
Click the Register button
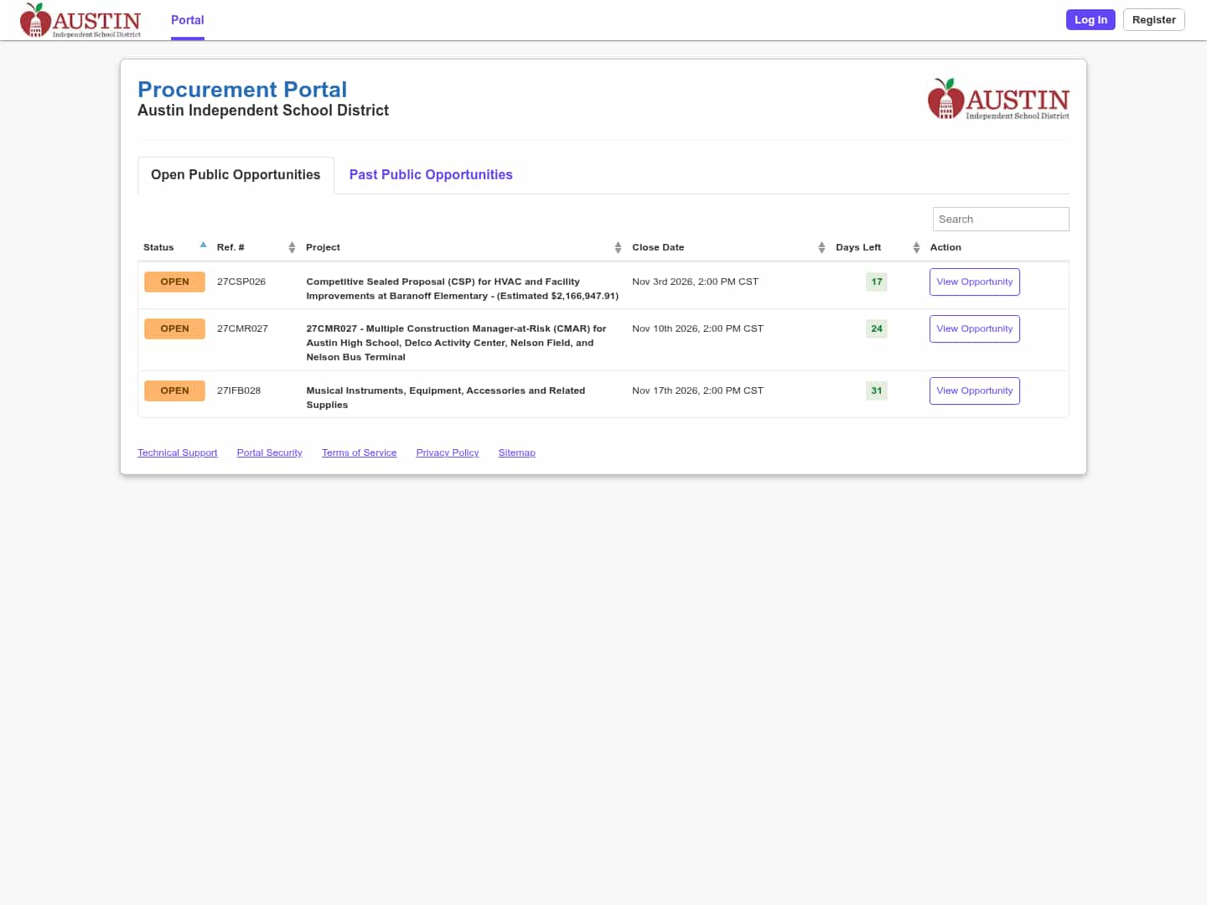(1153, 20)
